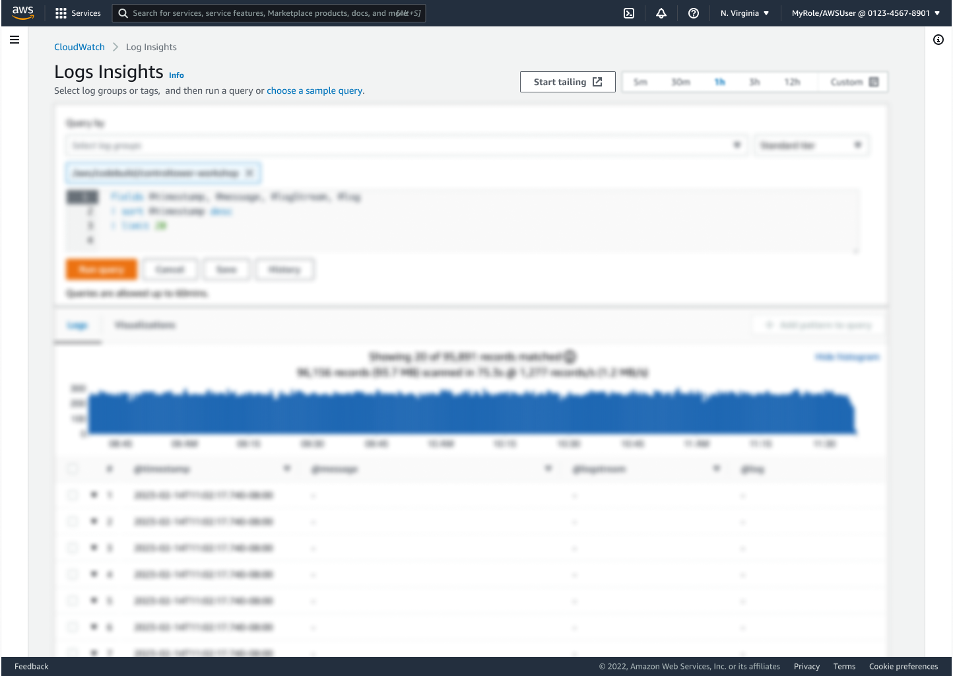This screenshot has width=953, height=676.
Task: Launch CloudShell from the top bar icon
Action: pos(629,13)
